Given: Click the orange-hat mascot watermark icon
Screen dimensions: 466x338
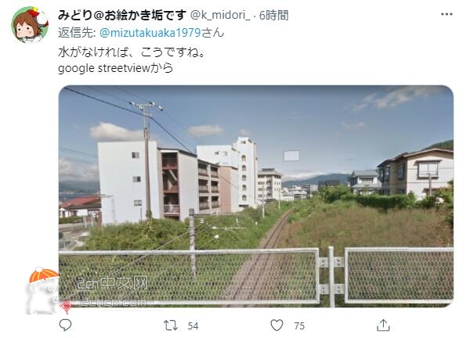Looking at the screenshot, I should coord(42,290).
